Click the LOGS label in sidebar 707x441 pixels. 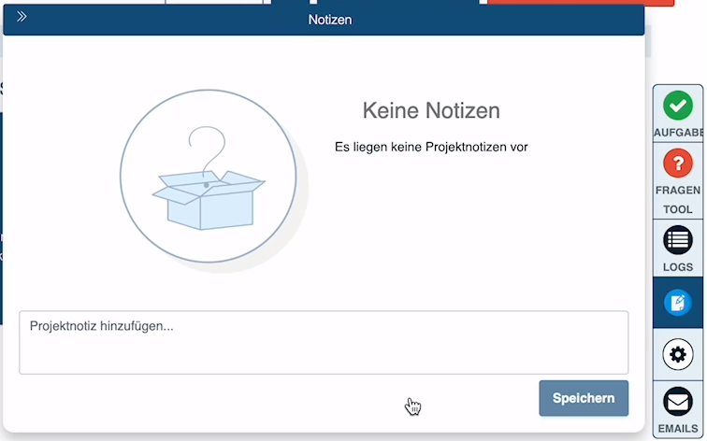point(678,266)
